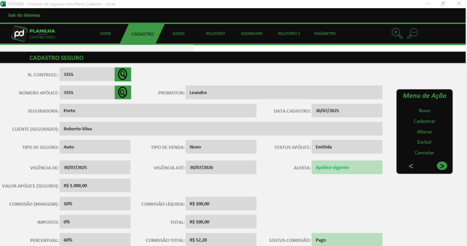This screenshot has height=246, width=467.
Task: Click the search icon next to N. Controle
Action: (x=123, y=74)
